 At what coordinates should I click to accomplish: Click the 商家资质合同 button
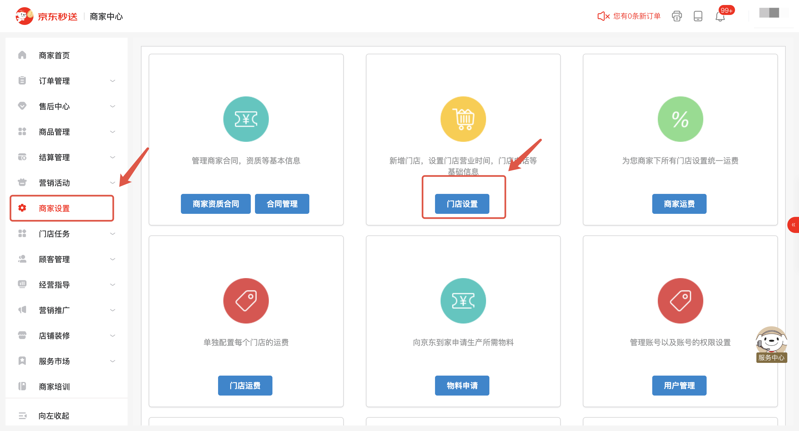click(216, 204)
